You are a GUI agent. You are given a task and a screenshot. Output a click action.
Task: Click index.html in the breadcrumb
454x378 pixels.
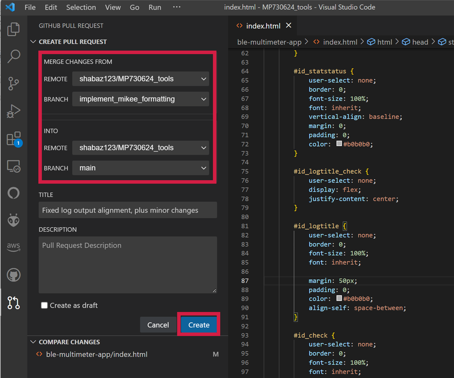pos(340,42)
